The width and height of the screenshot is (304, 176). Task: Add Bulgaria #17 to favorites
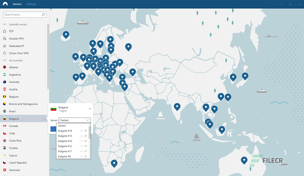point(86,151)
